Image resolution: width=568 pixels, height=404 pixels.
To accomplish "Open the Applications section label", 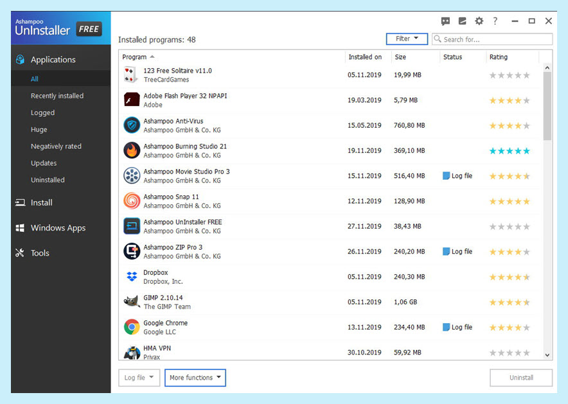I will pos(53,60).
